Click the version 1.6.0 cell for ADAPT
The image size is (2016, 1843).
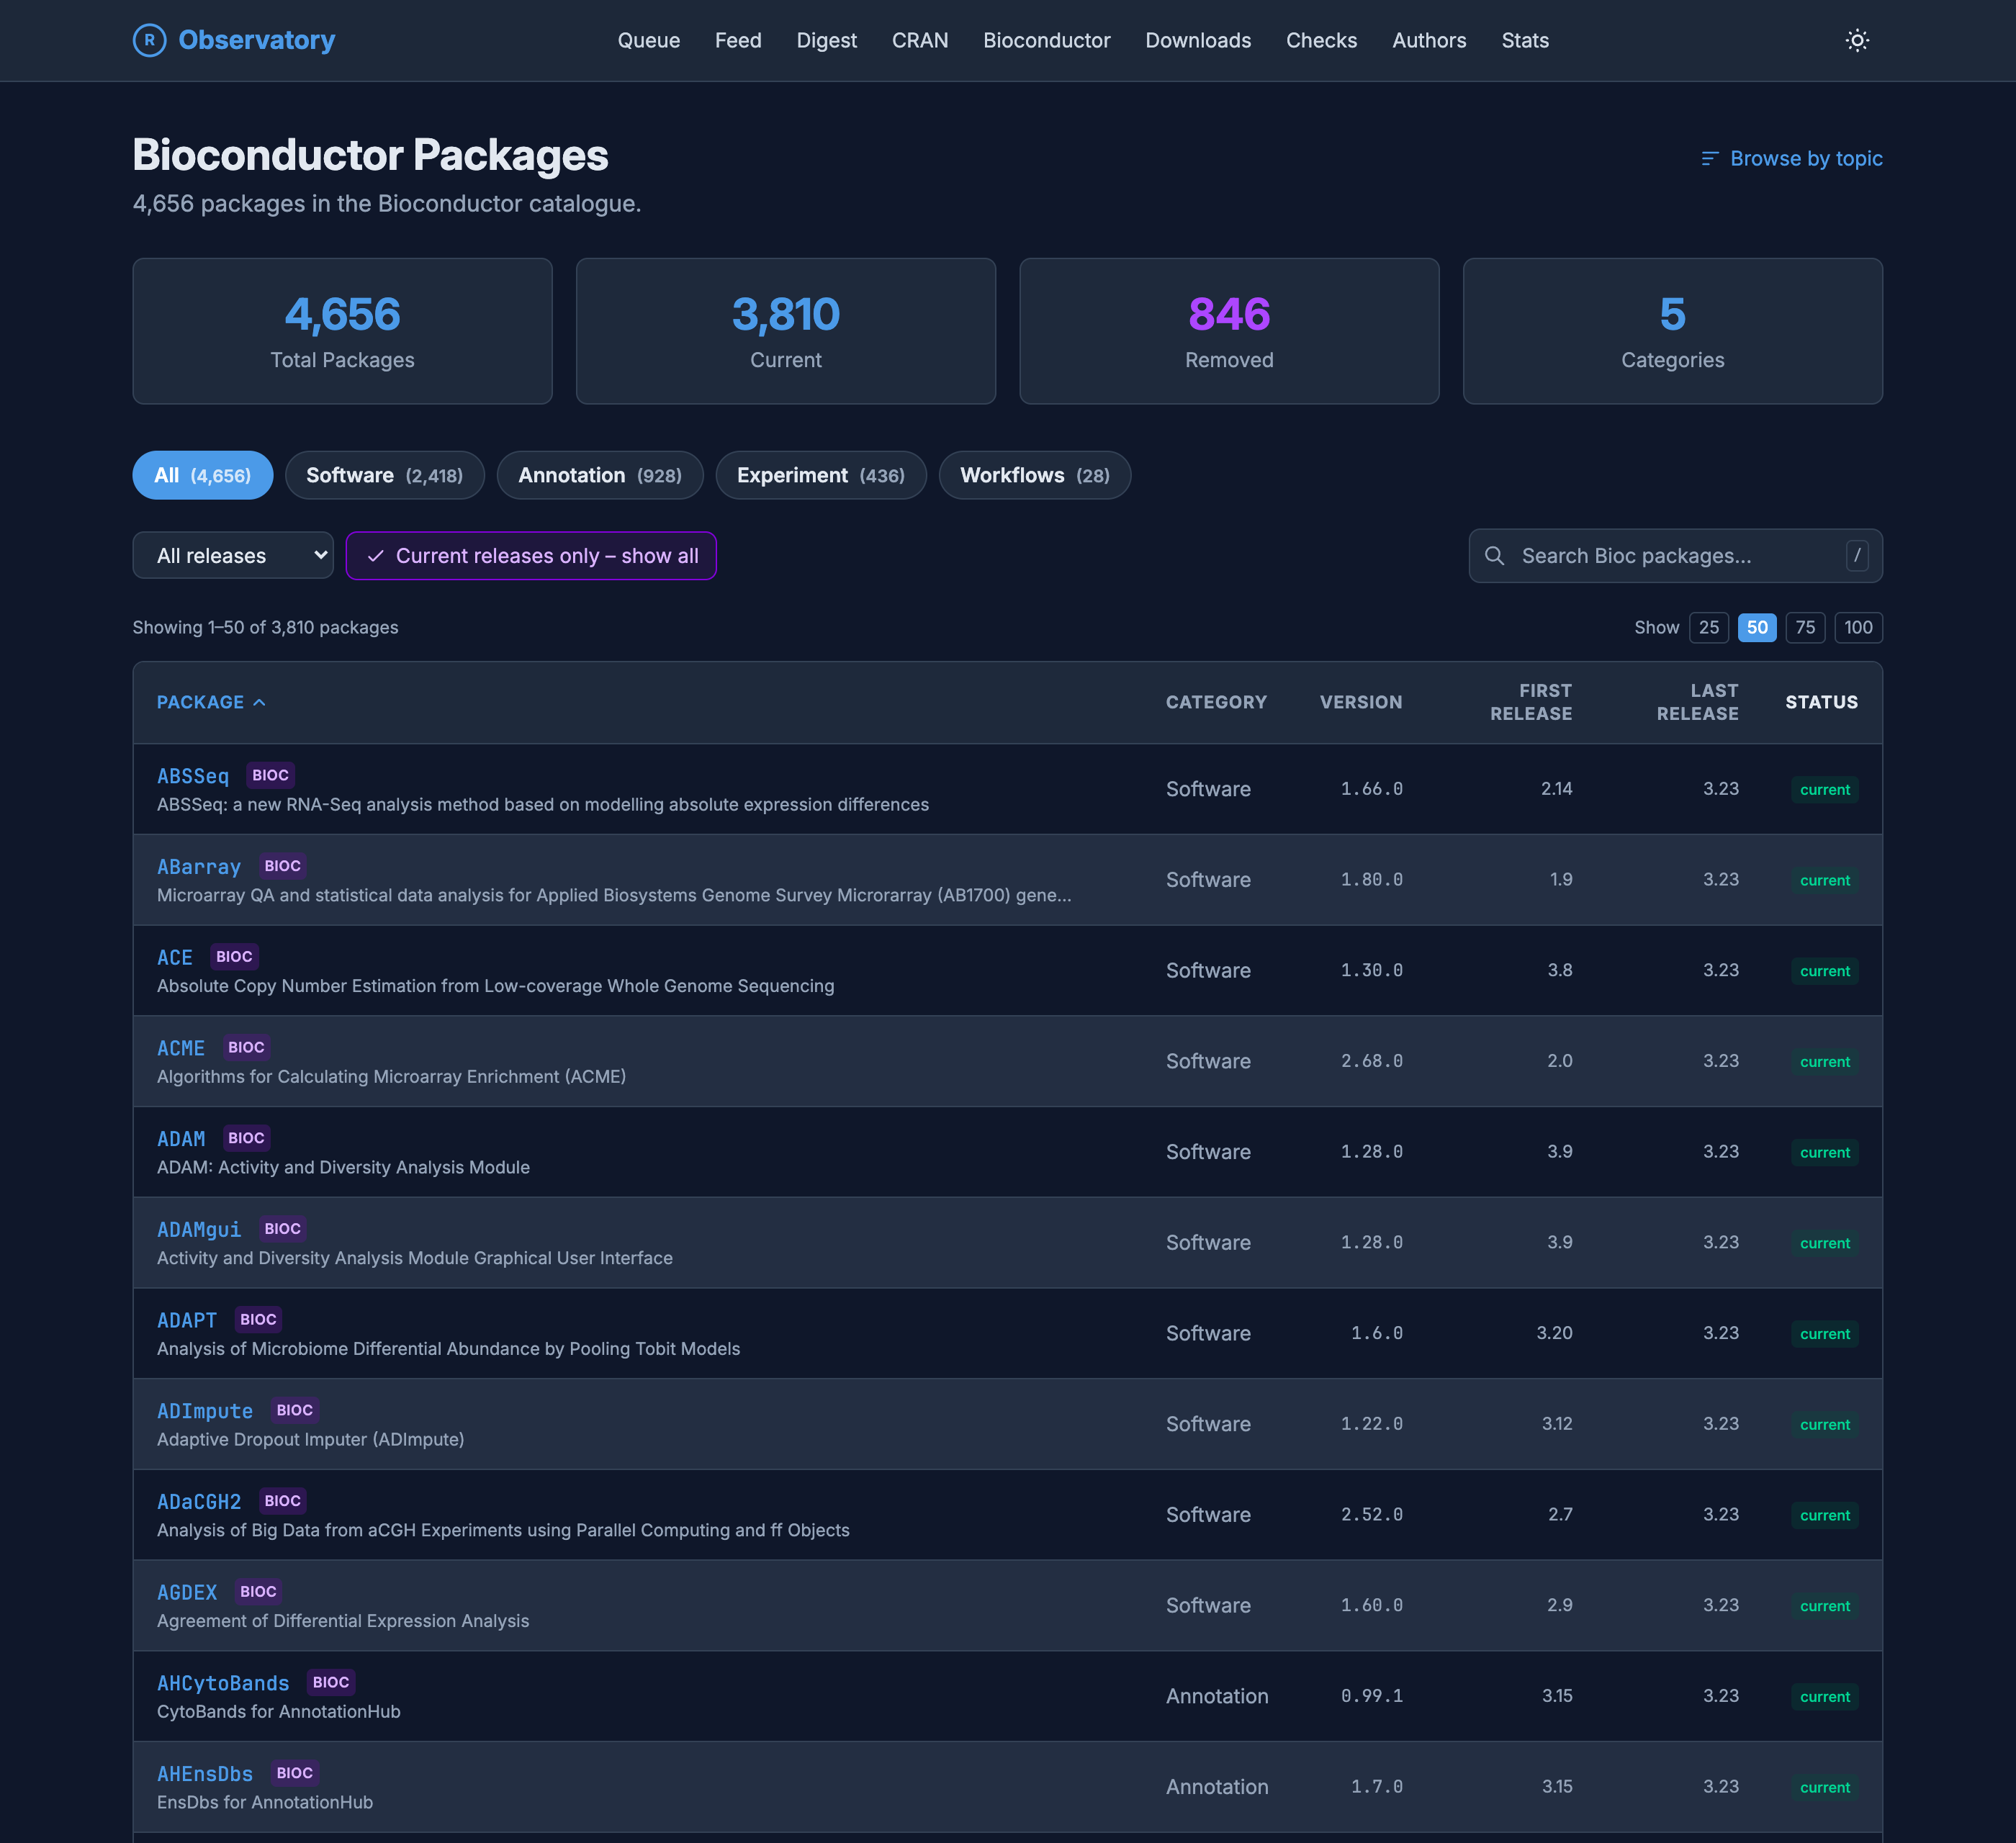pyautogui.click(x=1377, y=1333)
